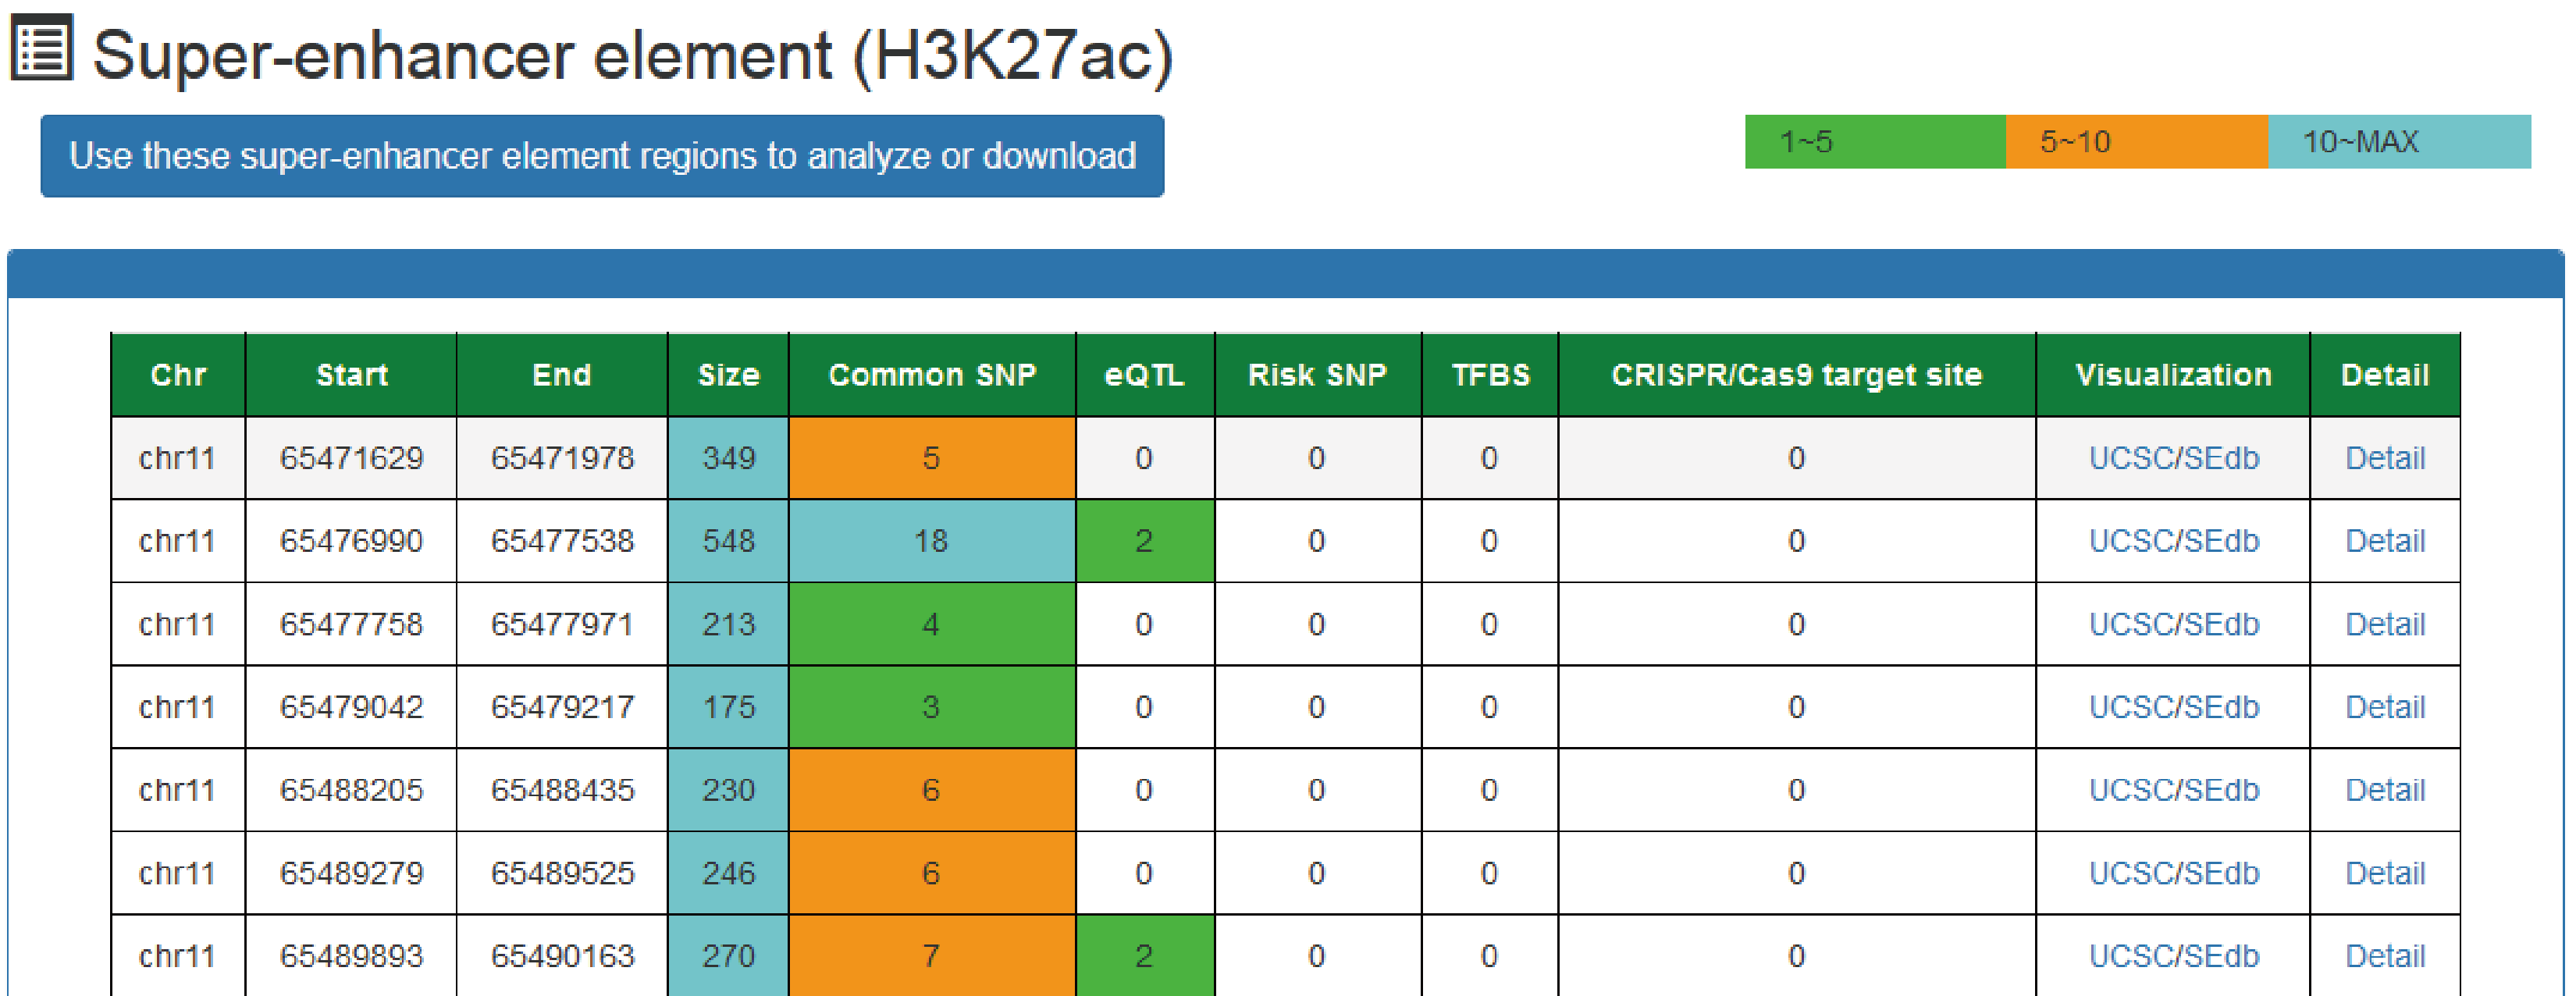Open UCSC/SEdb link for row 65479042
The height and width of the screenshot is (996, 2576).
pos(2173,707)
